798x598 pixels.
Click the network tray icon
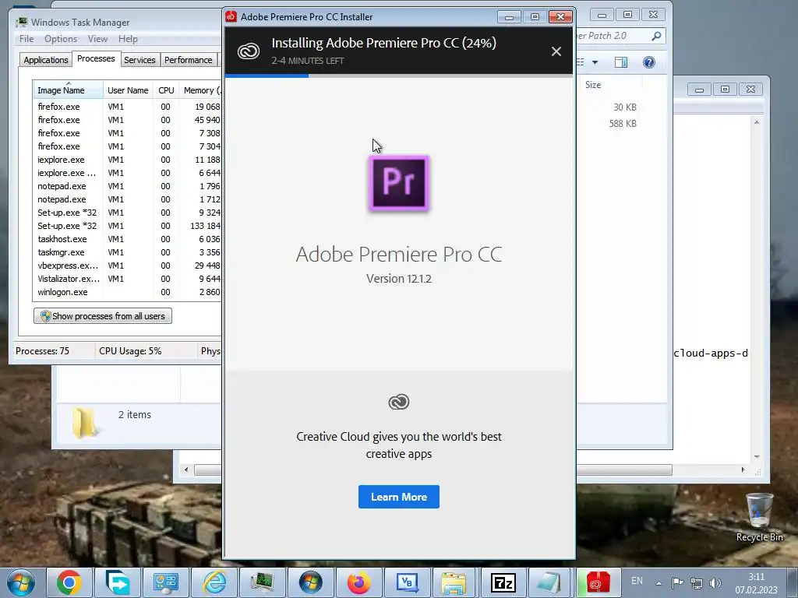click(696, 582)
